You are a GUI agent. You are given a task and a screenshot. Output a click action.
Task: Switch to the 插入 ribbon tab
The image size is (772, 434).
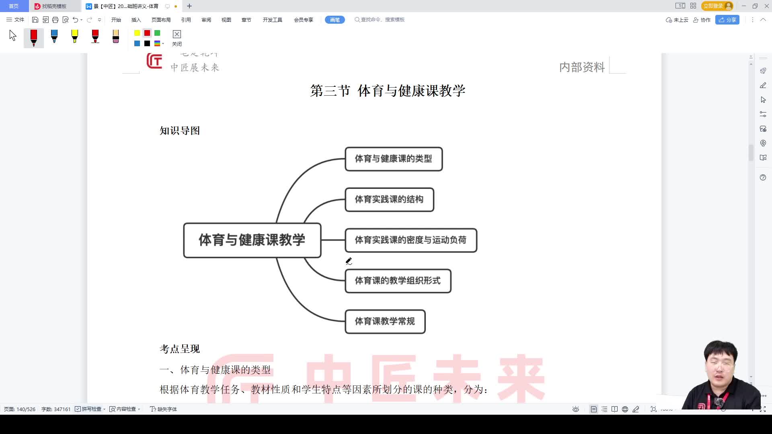tap(136, 19)
